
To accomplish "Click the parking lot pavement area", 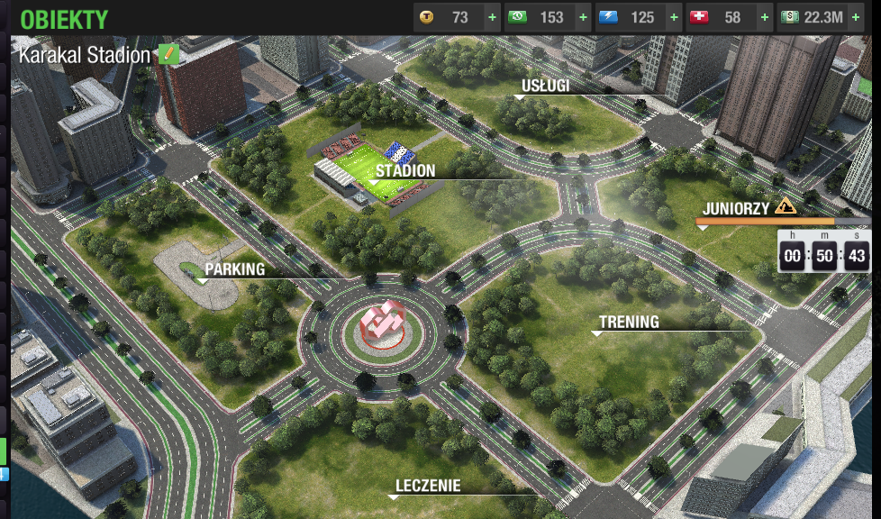I will coord(196,274).
